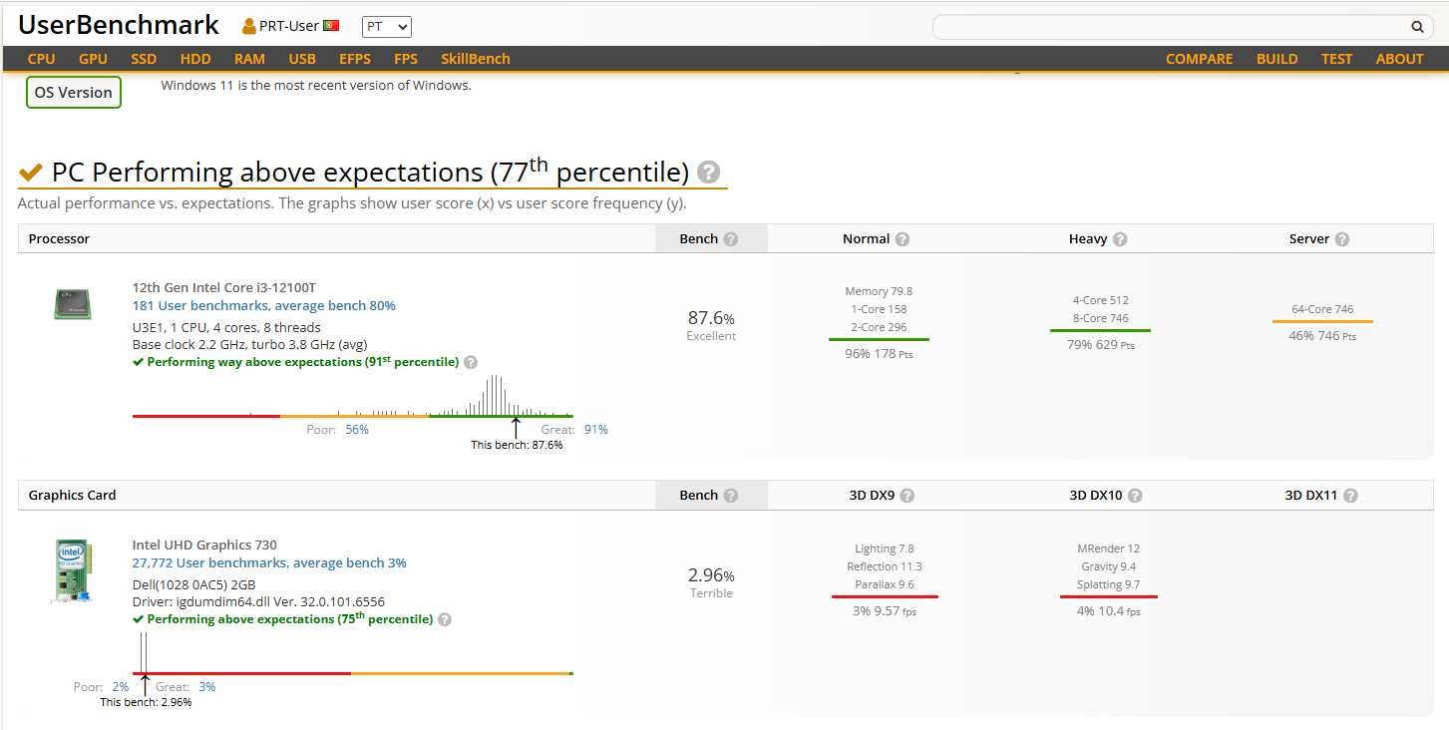
Task: Click processor Great 91% link
Action: pos(596,430)
